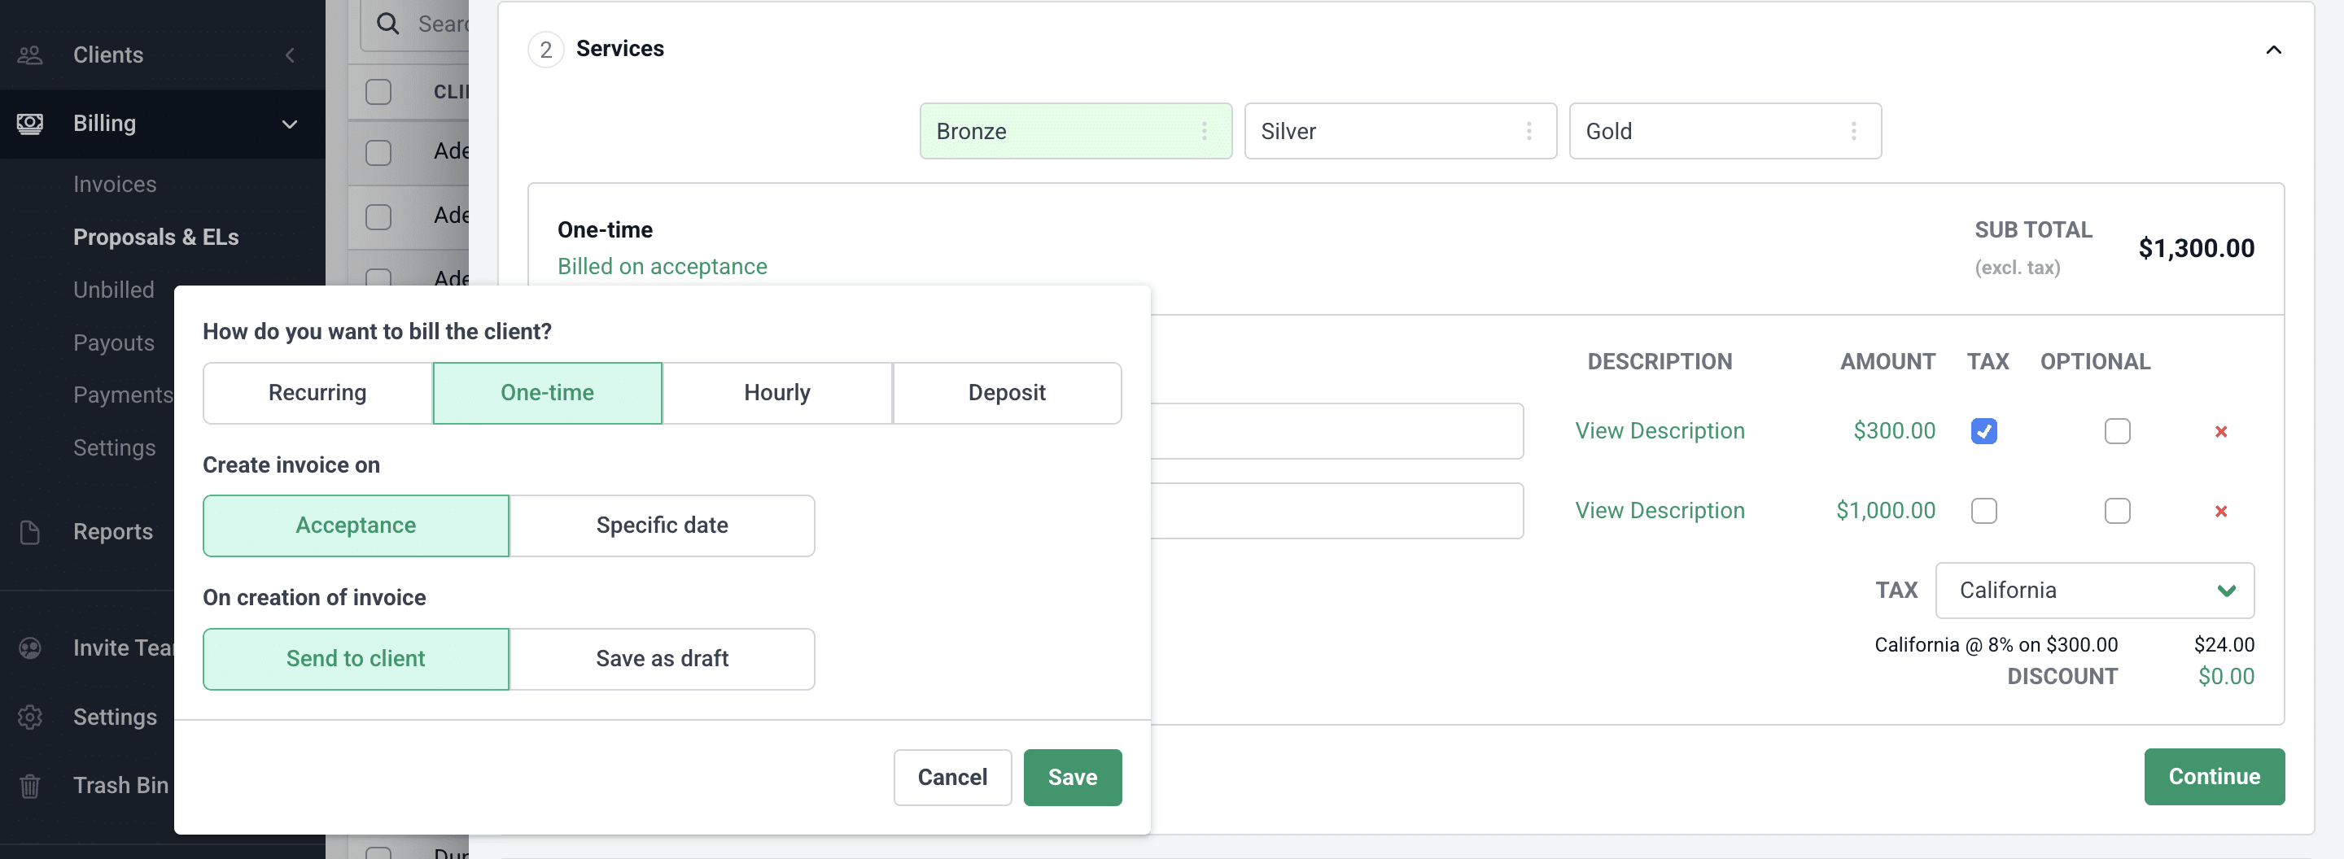Open the Silver package three-dot menu
Viewport: 2344px width, 859px height.
1528,131
